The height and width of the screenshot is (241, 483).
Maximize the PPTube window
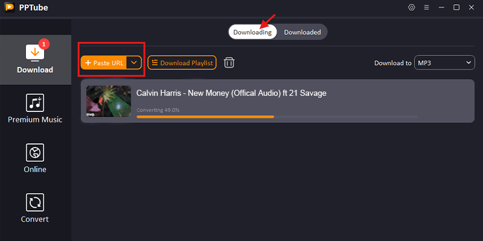pyautogui.click(x=456, y=7)
